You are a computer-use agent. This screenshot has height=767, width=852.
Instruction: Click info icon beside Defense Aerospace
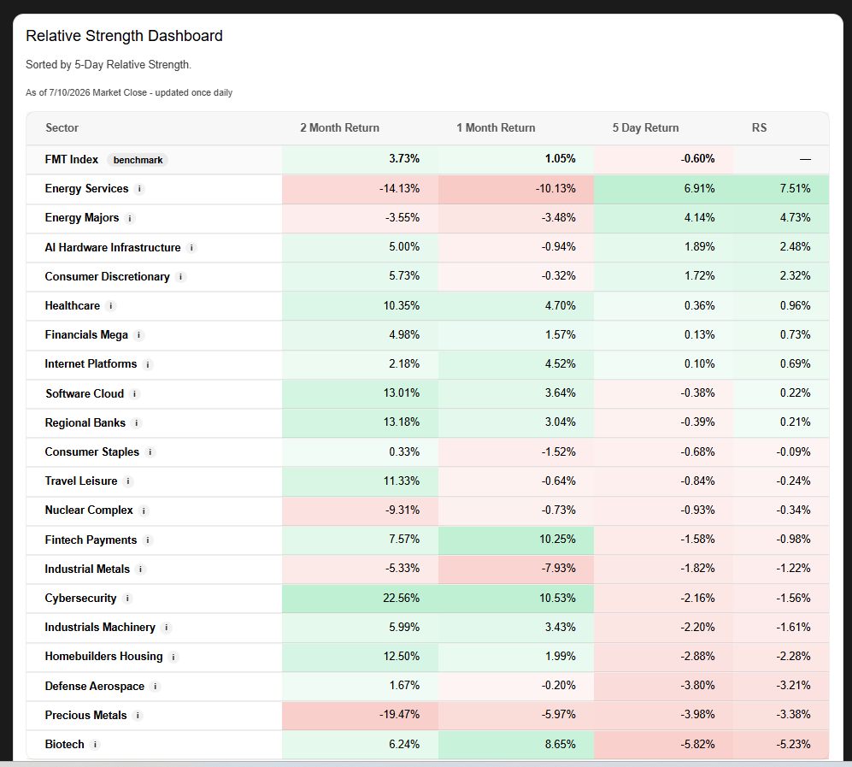point(156,687)
